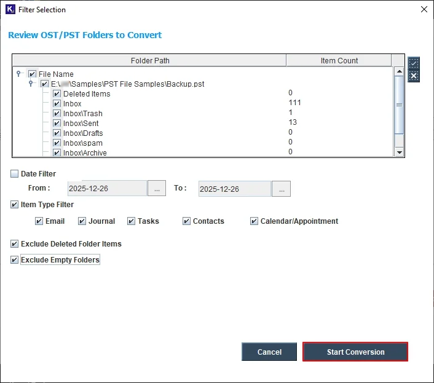
Task: Click the Inbox\Sent item count 13
Action: [293, 122]
